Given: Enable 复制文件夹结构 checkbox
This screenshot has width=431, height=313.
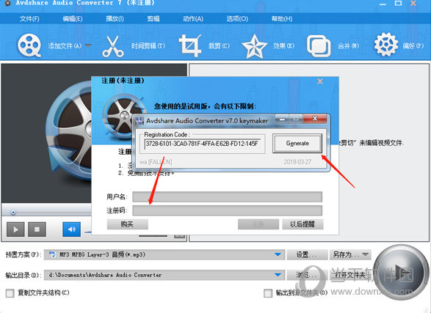Looking at the screenshot, I should tap(10, 293).
